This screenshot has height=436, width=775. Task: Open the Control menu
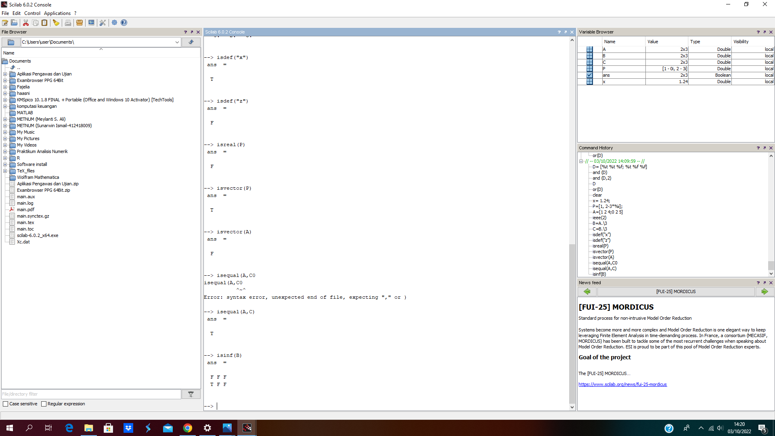click(x=32, y=13)
